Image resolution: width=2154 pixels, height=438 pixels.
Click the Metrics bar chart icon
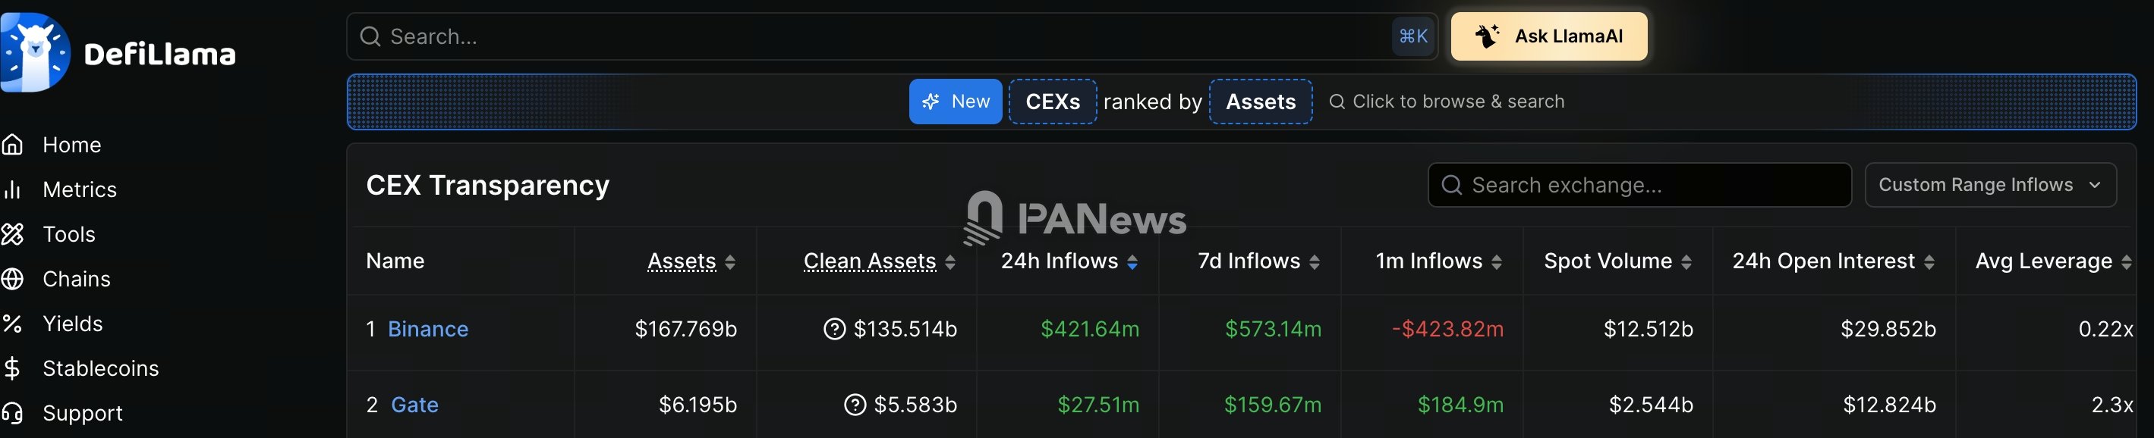coord(13,190)
